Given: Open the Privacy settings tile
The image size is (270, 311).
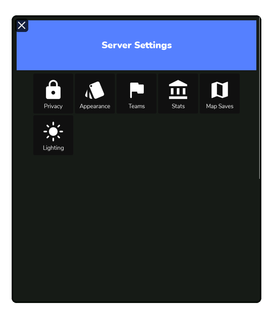Looking at the screenshot, I should pos(53,94).
